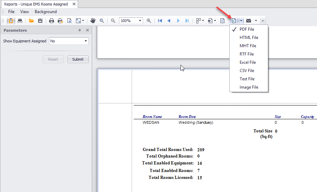317x192 pixels.
Task: Click Total Rooms Licensed value 15
Action: (x=199, y=178)
